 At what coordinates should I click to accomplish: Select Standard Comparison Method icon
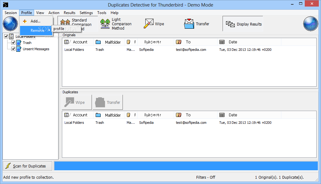(65, 22)
